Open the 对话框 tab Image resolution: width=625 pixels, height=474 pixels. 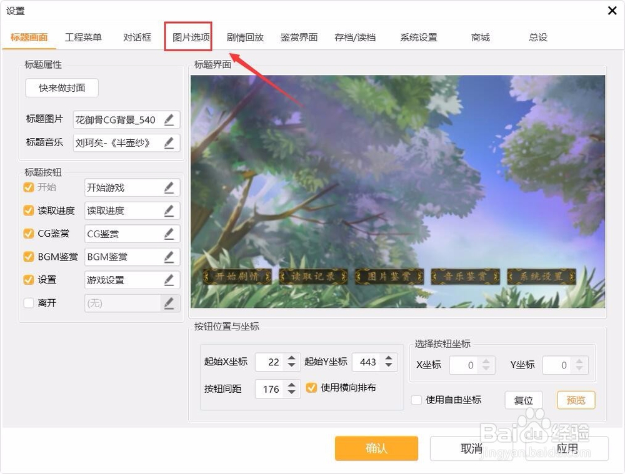[137, 37]
